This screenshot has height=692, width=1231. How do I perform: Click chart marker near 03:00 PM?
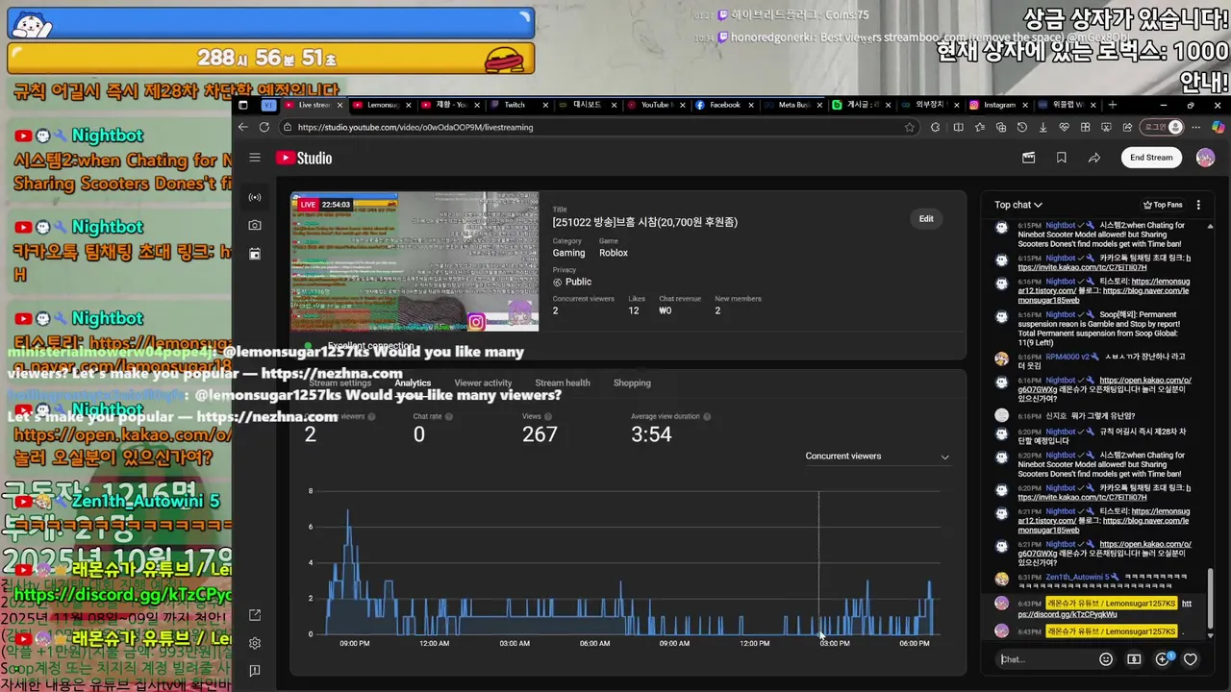pos(820,634)
